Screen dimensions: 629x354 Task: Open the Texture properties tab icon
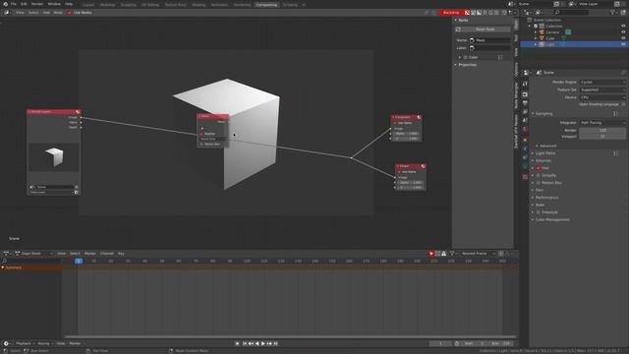[x=525, y=177]
